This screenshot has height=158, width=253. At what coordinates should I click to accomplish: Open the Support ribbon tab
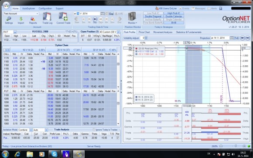(59, 8)
